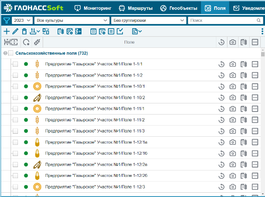Click camera icon for Поле 1-1/2
Screen dimensions: 265x197
point(233,75)
